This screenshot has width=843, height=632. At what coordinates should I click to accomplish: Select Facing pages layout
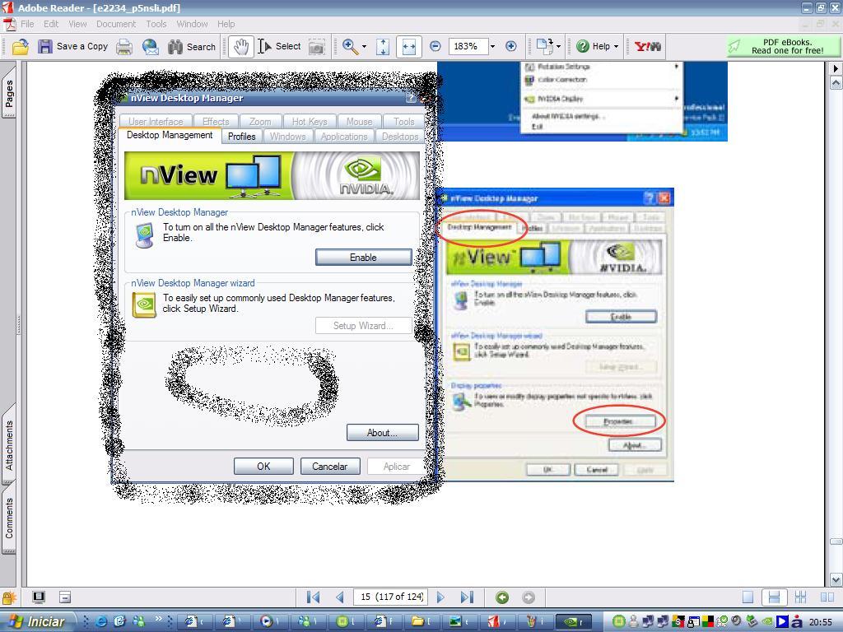(827, 597)
